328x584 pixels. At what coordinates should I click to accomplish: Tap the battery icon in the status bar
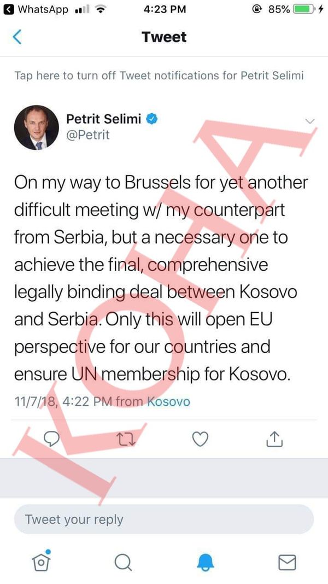304,9
